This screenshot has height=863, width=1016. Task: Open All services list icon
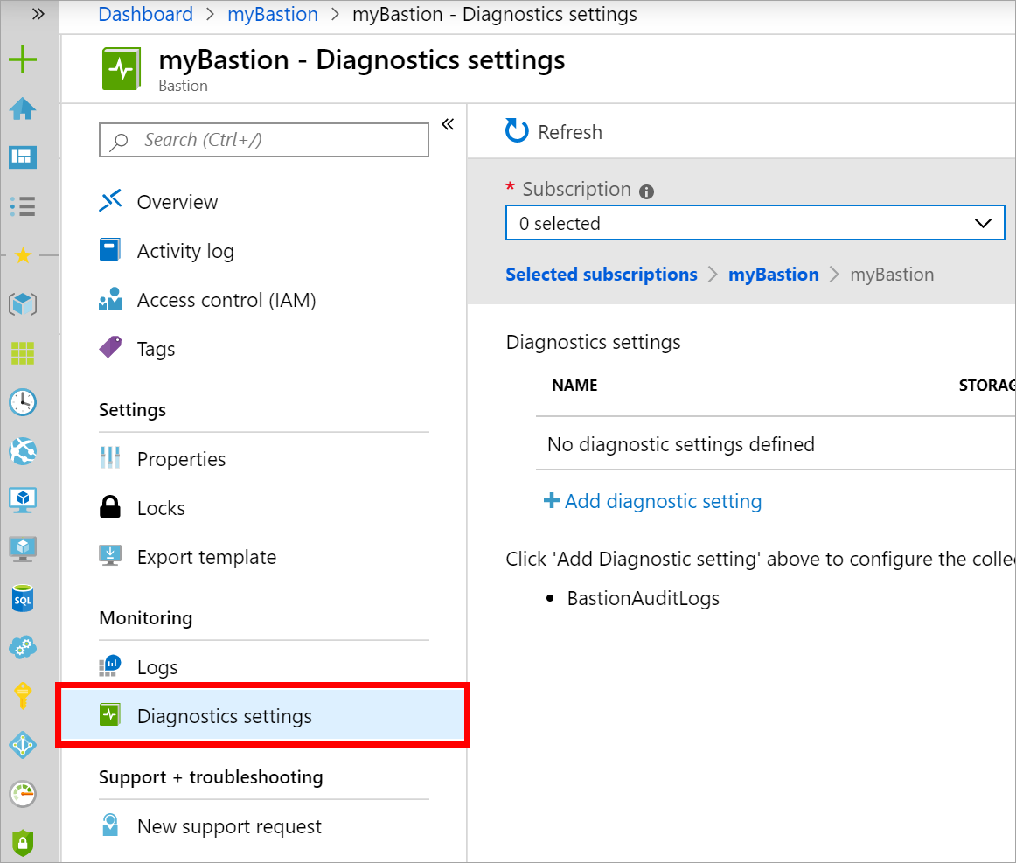pyautogui.click(x=22, y=206)
